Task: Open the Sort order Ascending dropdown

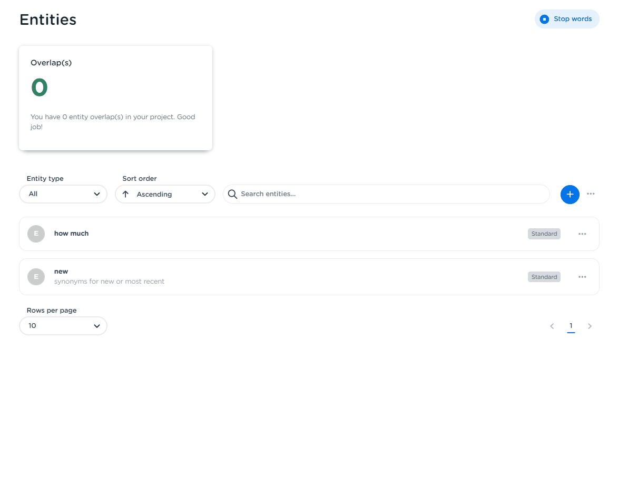Action: click(x=165, y=194)
